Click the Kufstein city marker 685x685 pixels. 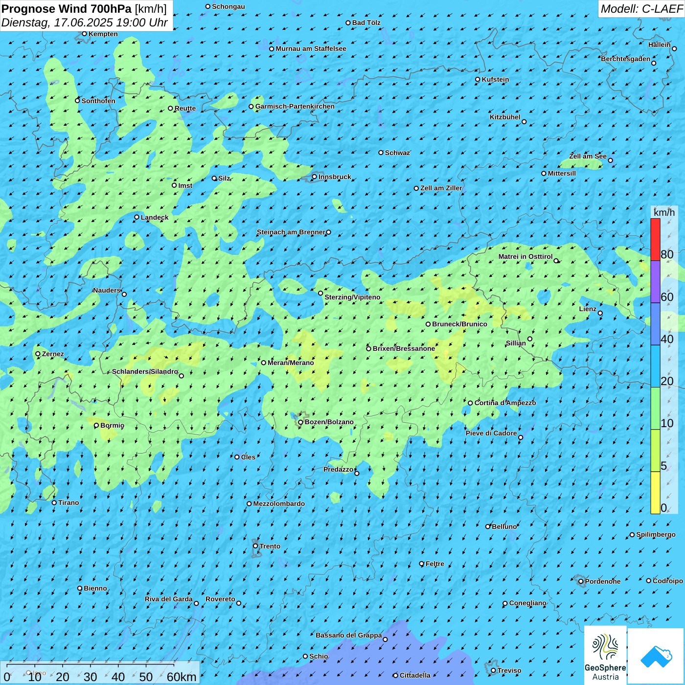478,79
